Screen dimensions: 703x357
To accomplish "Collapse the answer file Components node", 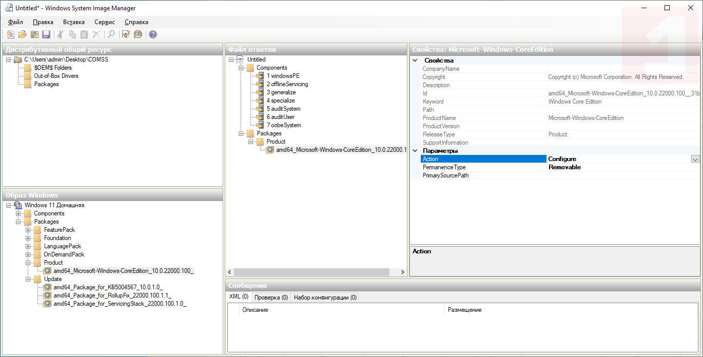I will point(241,68).
